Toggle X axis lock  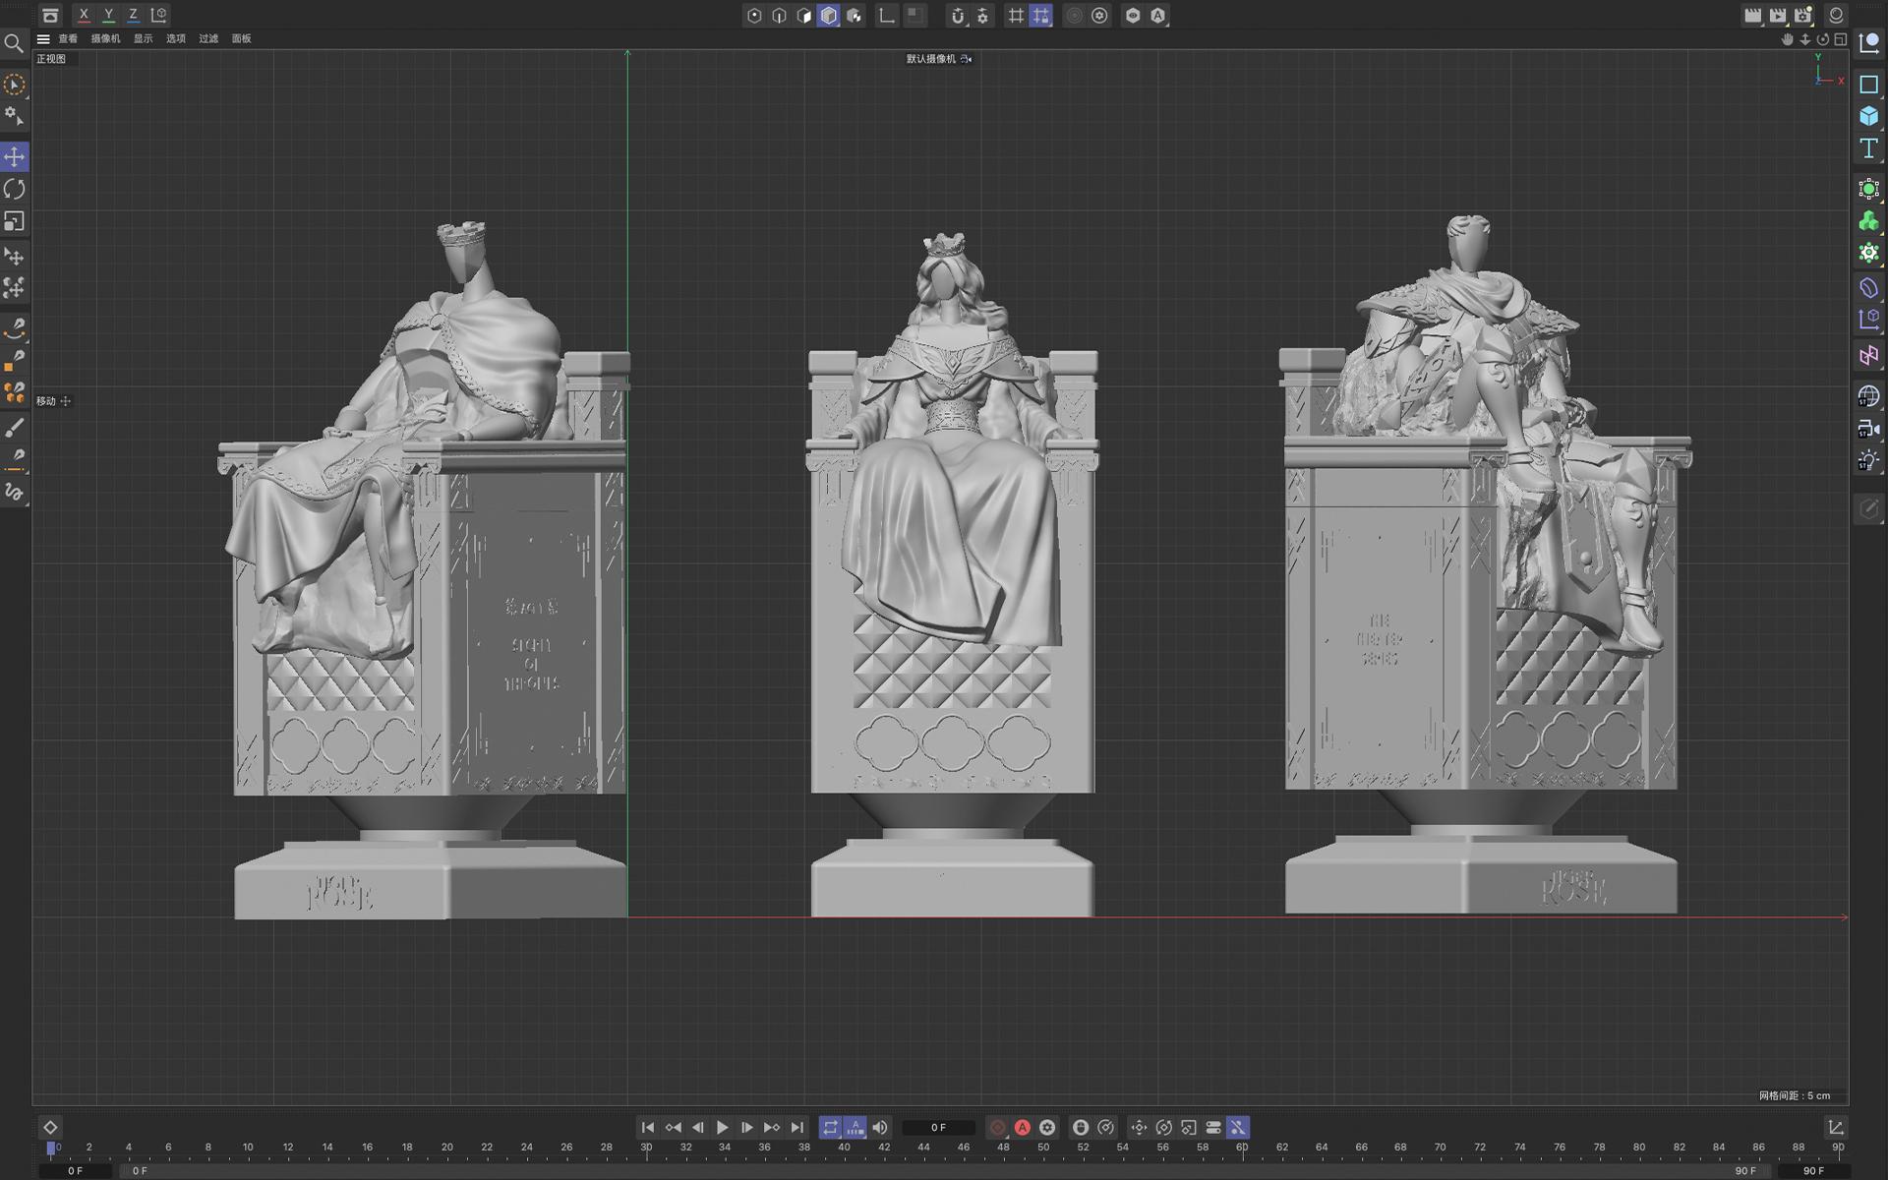point(84,15)
